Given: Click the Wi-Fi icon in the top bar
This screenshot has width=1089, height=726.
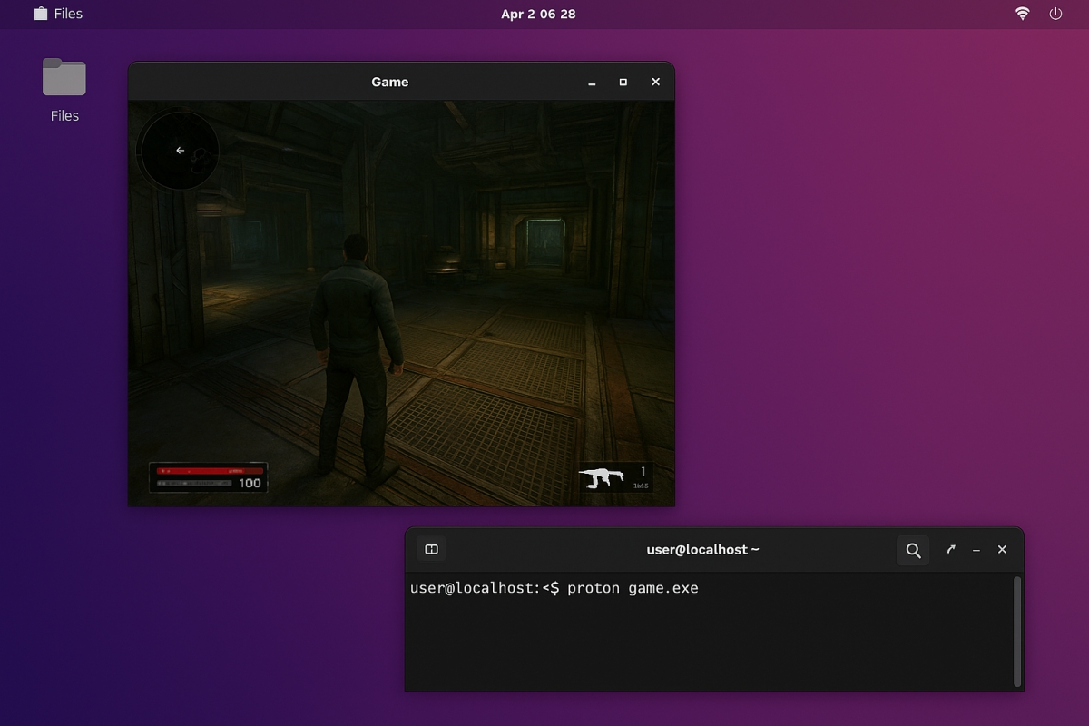Looking at the screenshot, I should click(x=1023, y=14).
